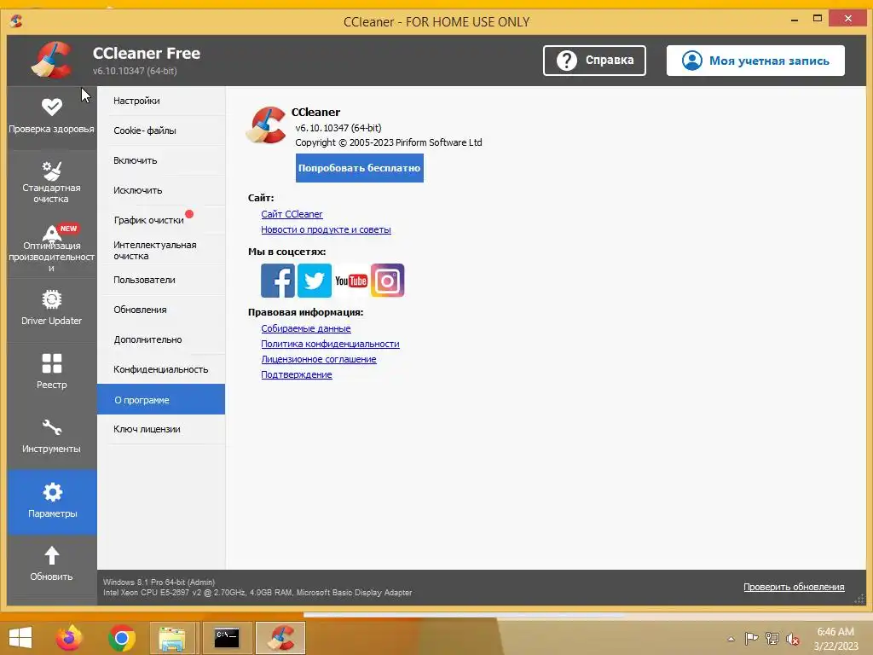
Task: Open Дополнительно tab
Action: (x=161, y=339)
